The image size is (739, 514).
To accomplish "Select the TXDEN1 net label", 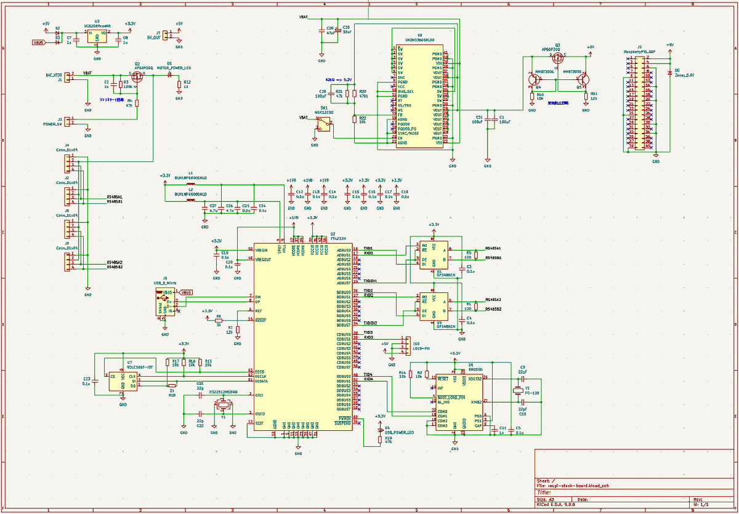I will (x=371, y=281).
